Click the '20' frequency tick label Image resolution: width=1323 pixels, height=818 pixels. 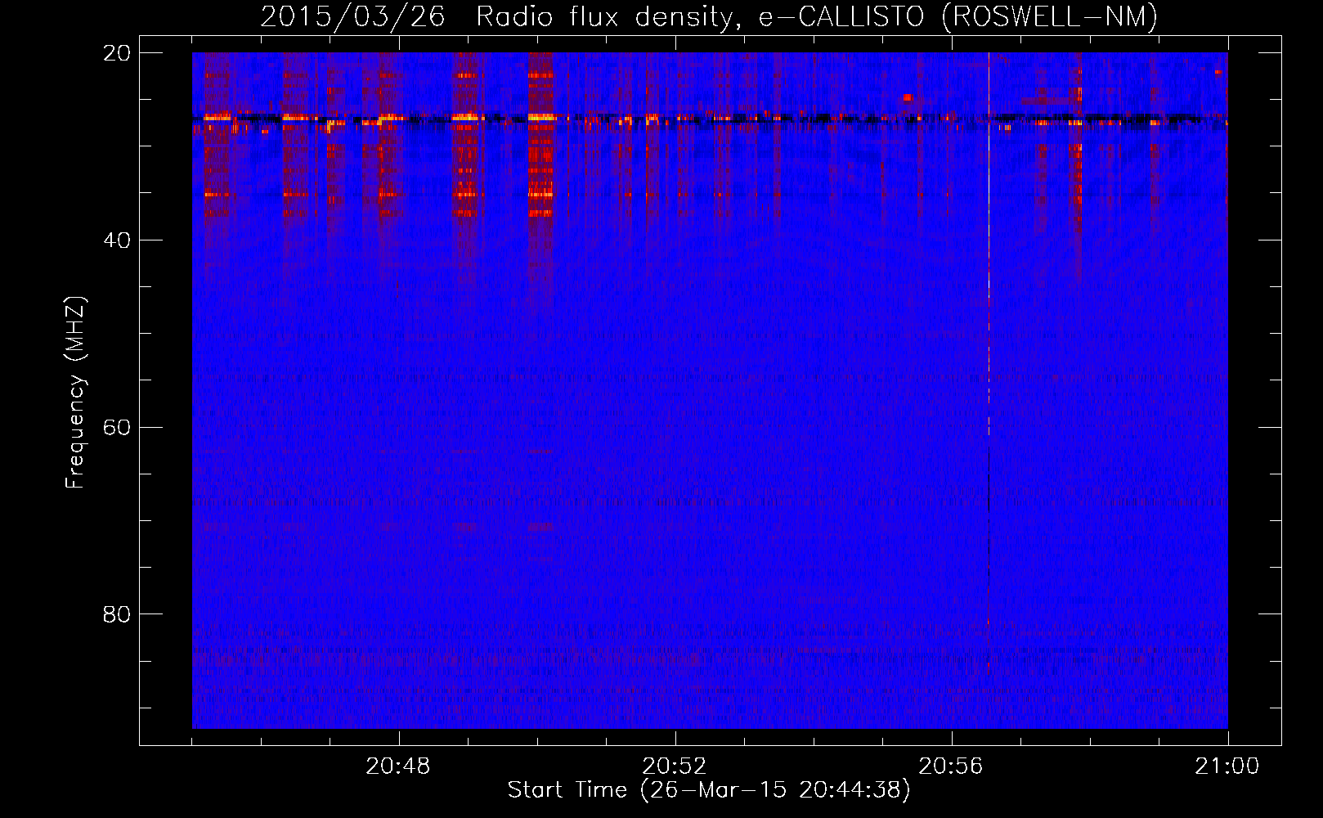pos(117,52)
